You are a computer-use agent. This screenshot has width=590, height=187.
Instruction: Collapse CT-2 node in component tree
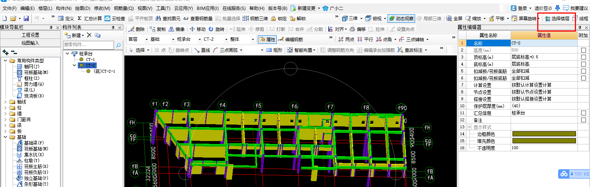pos(75,65)
